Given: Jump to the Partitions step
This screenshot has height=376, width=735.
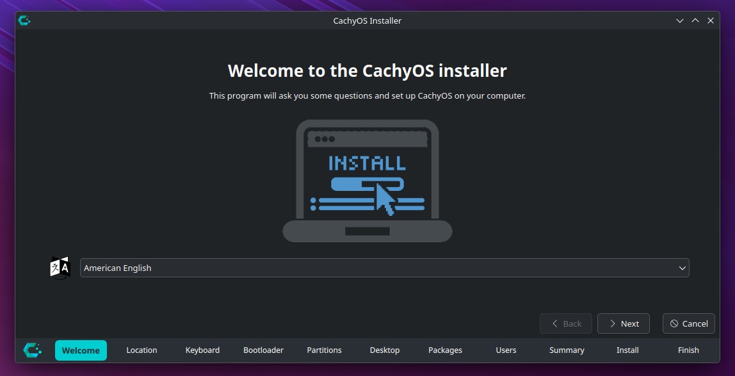Looking at the screenshot, I should (324, 350).
